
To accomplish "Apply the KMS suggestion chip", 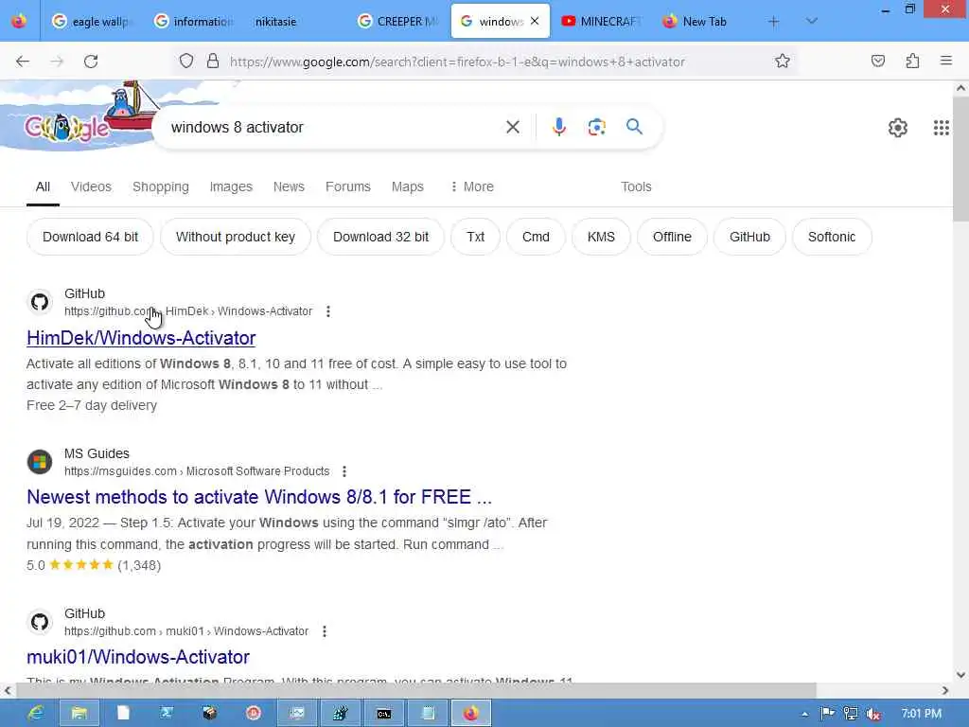I will (601, 237).
